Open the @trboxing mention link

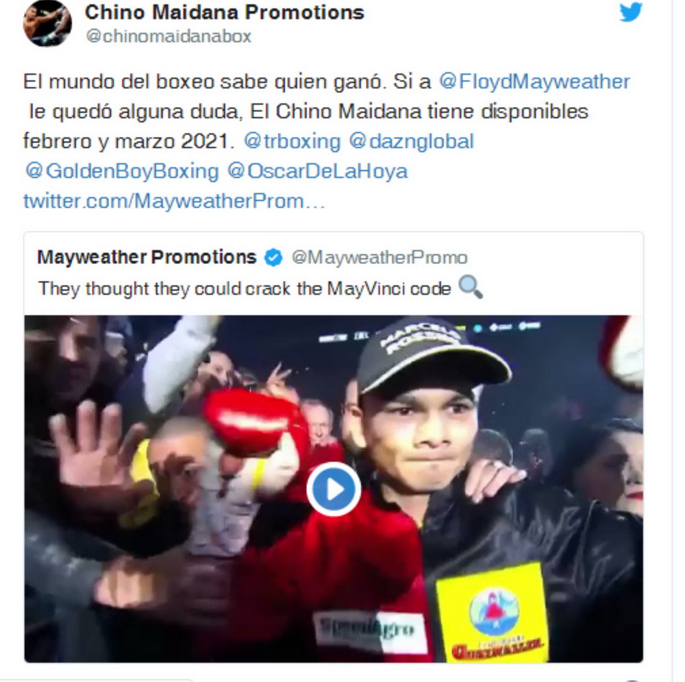(292, 141)
